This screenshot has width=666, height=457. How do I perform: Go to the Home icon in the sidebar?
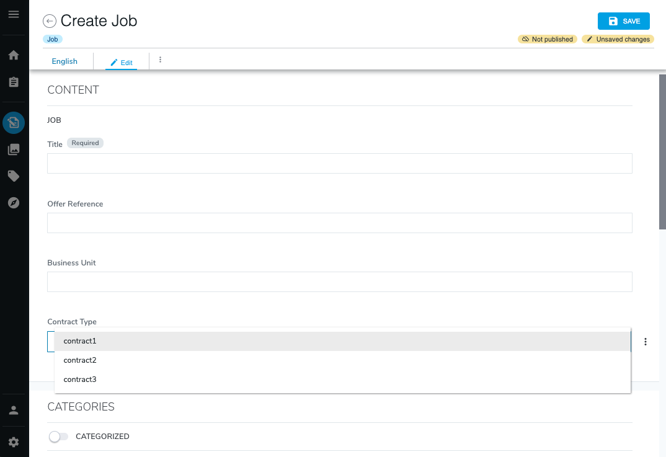(x=14, y=55)
